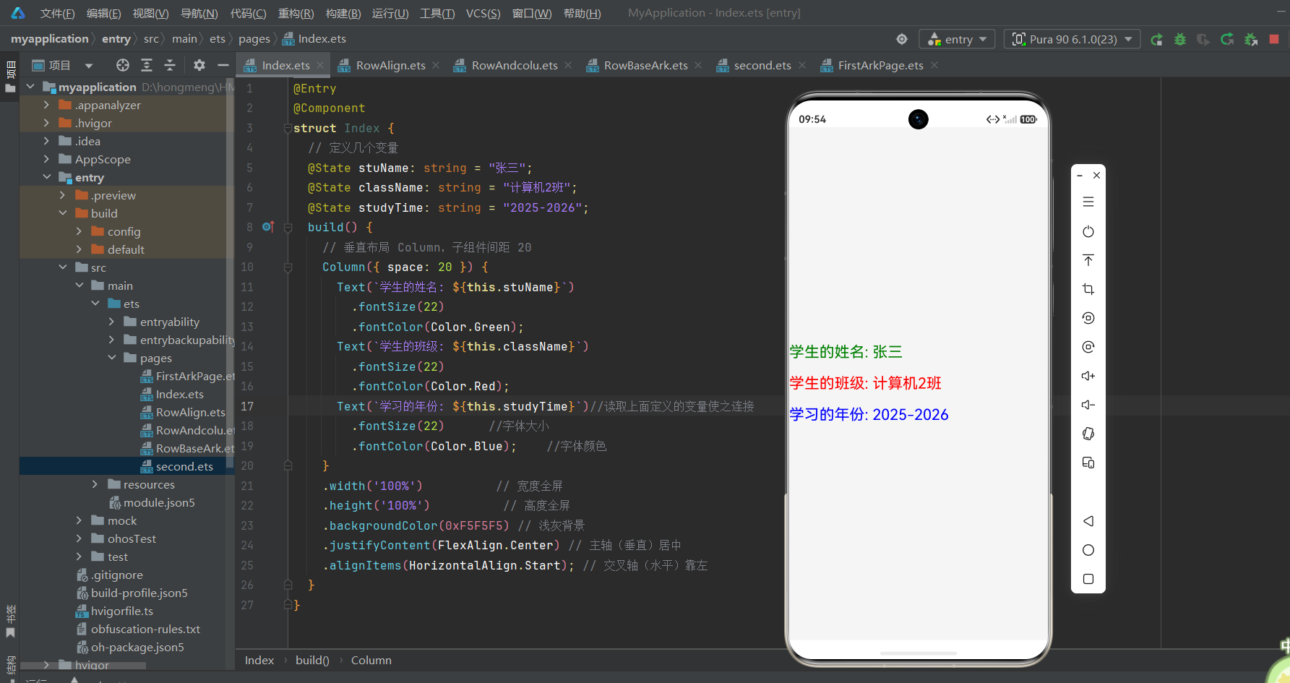Open the 文件(F) menu
The height and width of the screenshot is (683, 1290).
point(57,13)
